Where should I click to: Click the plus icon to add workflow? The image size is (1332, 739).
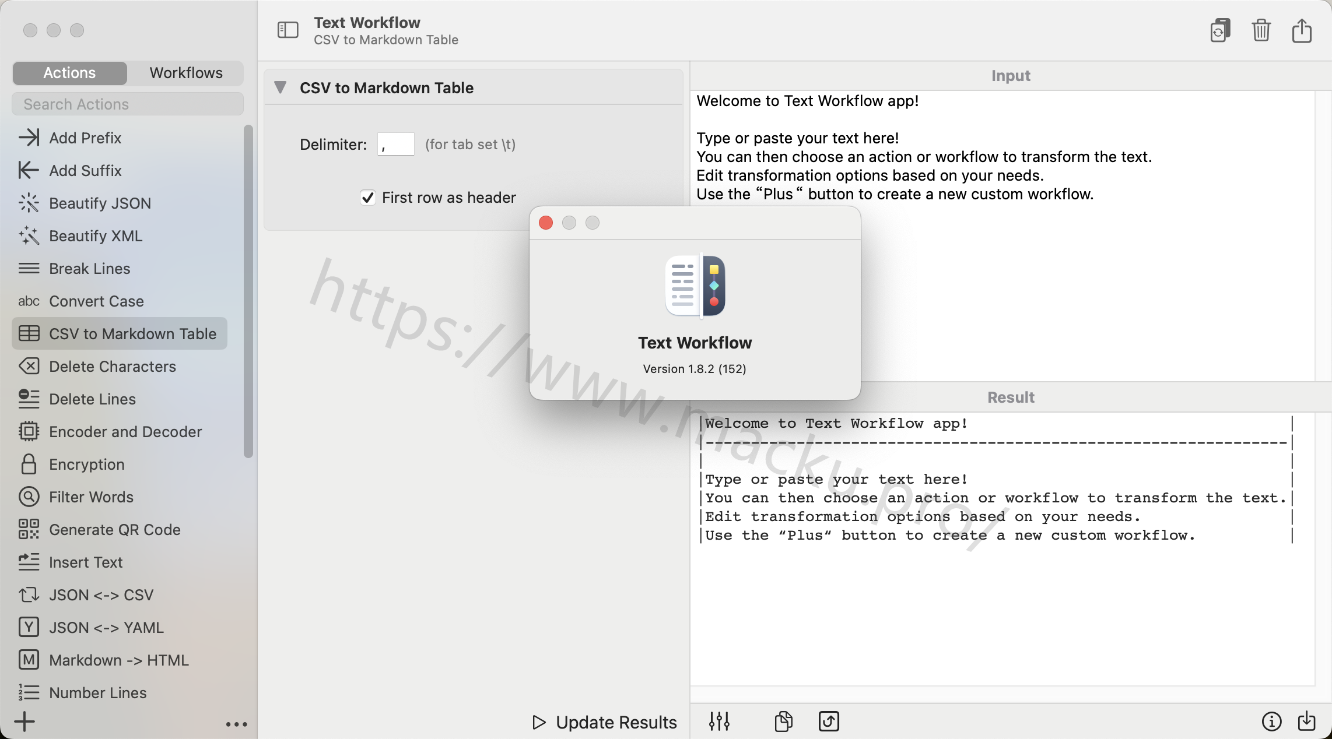(x=24, y=722)
